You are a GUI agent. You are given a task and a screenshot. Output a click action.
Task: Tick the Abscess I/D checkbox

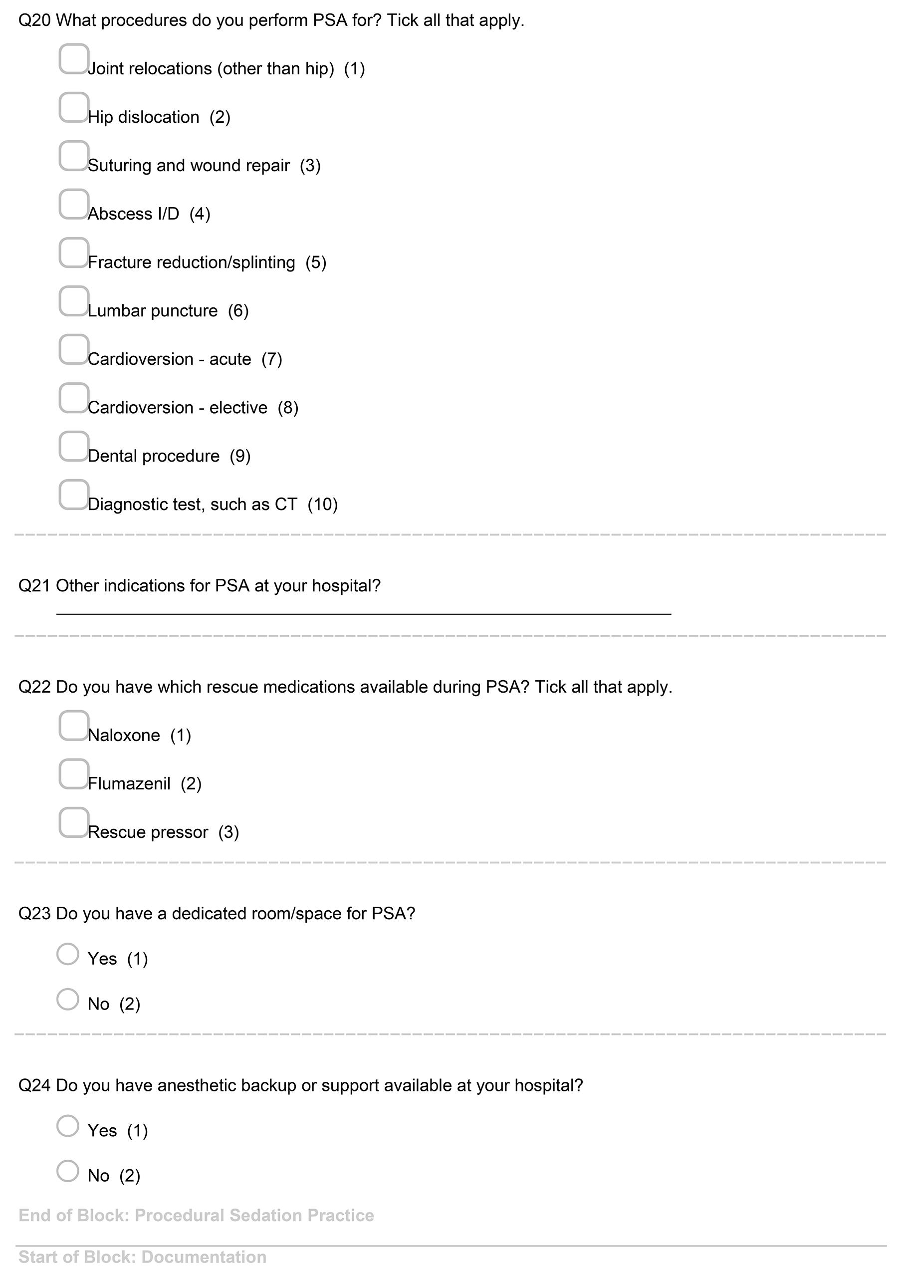(74, 204)
